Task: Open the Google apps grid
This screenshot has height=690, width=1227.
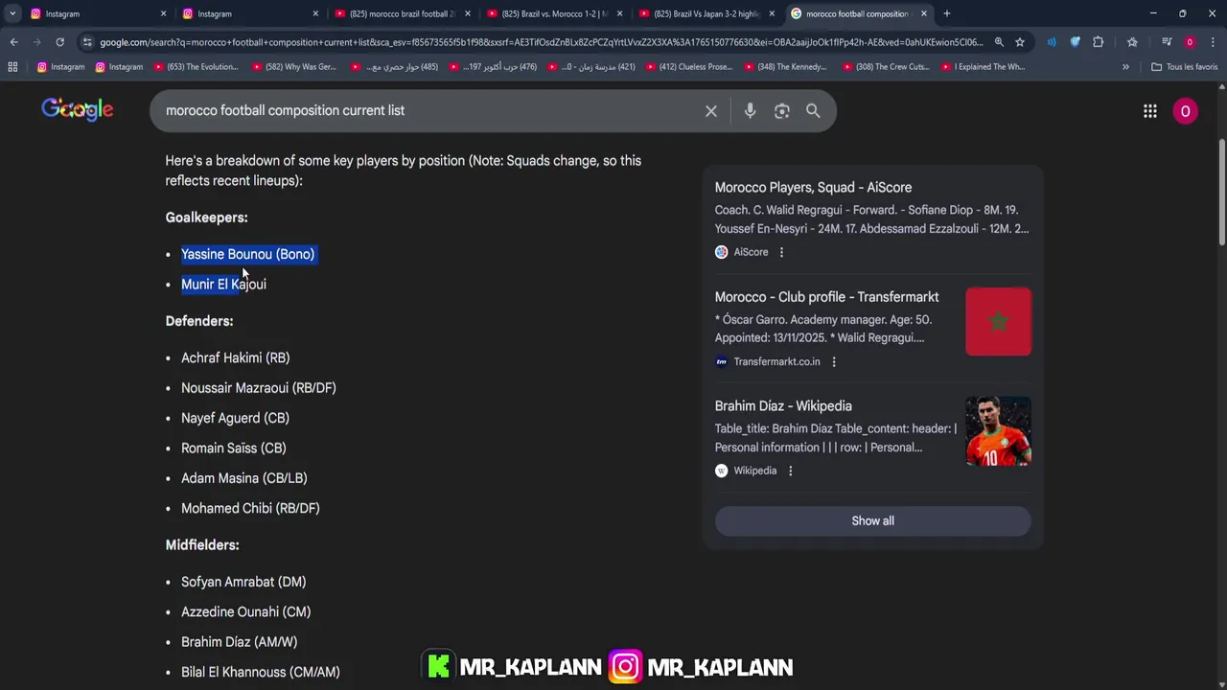Action: click(1150, 111)
